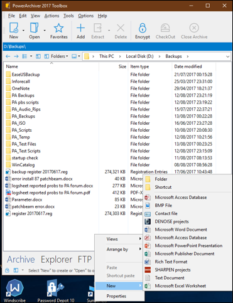This screenshot has width=233, height=303.
Task: Open the File menu
Action: [11, 16]
